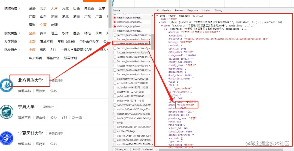
Task: Click the down arrow of network list scrollbar
Action: (x=152, y=145)
